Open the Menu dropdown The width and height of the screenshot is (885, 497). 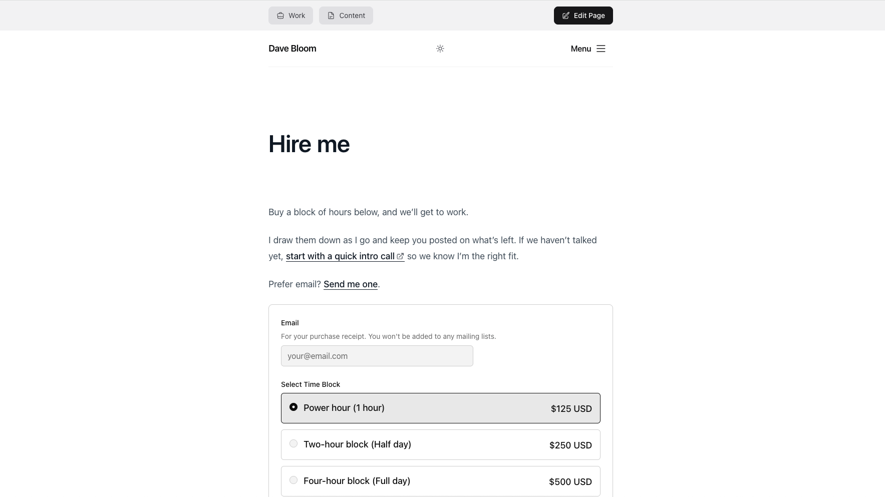pos(588,49)
